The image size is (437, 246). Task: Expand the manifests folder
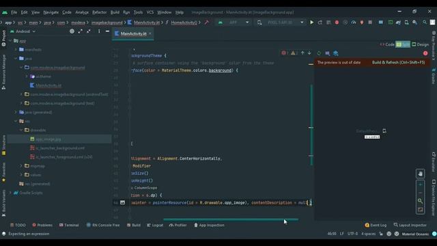(x=16, y=49)
